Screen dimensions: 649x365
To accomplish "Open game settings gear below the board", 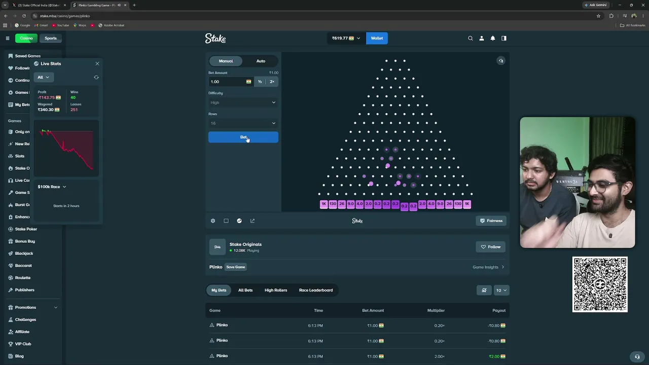I will click(213, 221).
